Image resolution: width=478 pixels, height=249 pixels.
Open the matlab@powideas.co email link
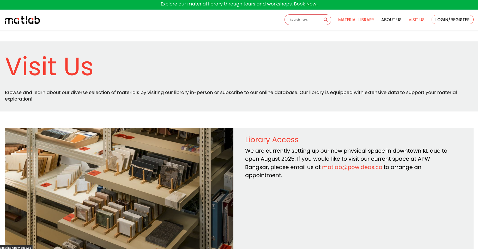tap(352, 167)
